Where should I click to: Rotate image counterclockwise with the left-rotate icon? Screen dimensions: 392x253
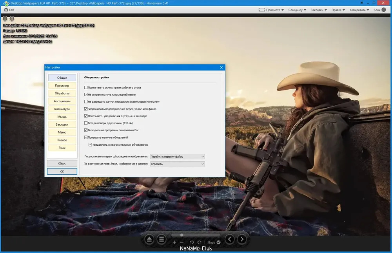192,242
